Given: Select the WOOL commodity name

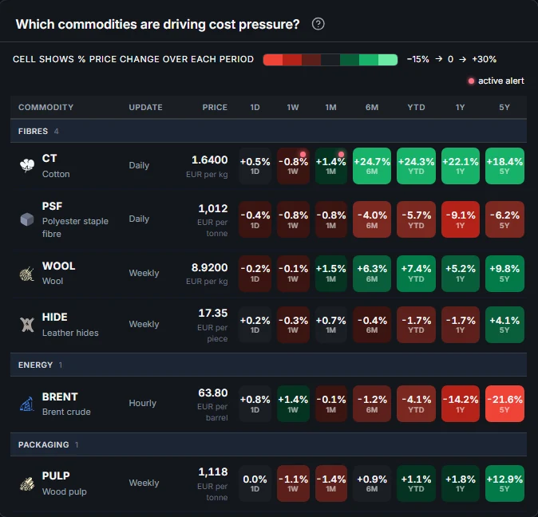Looking at the screenshot, I should point(59,266).
